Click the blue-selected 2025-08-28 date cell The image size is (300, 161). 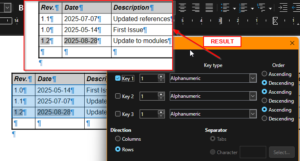tap(60, 112)
